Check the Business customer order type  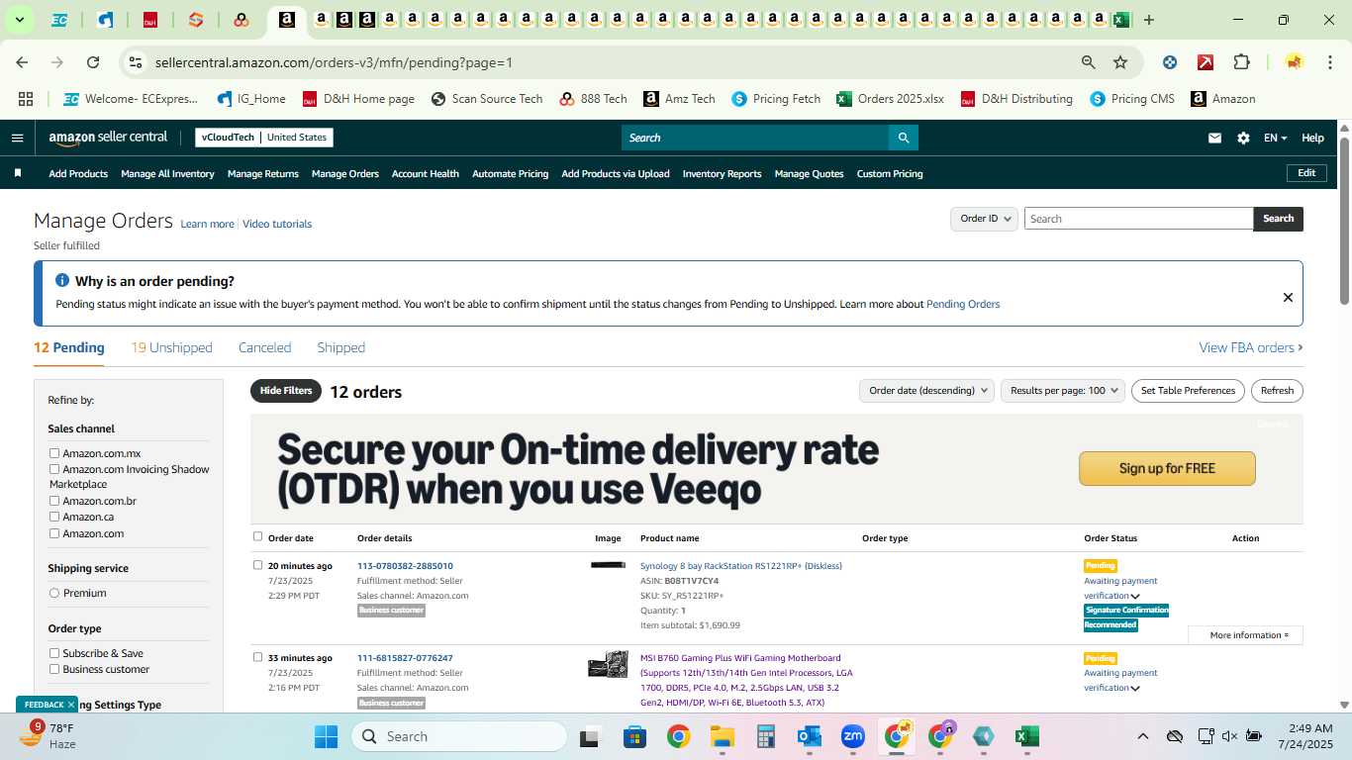(54, 669)
